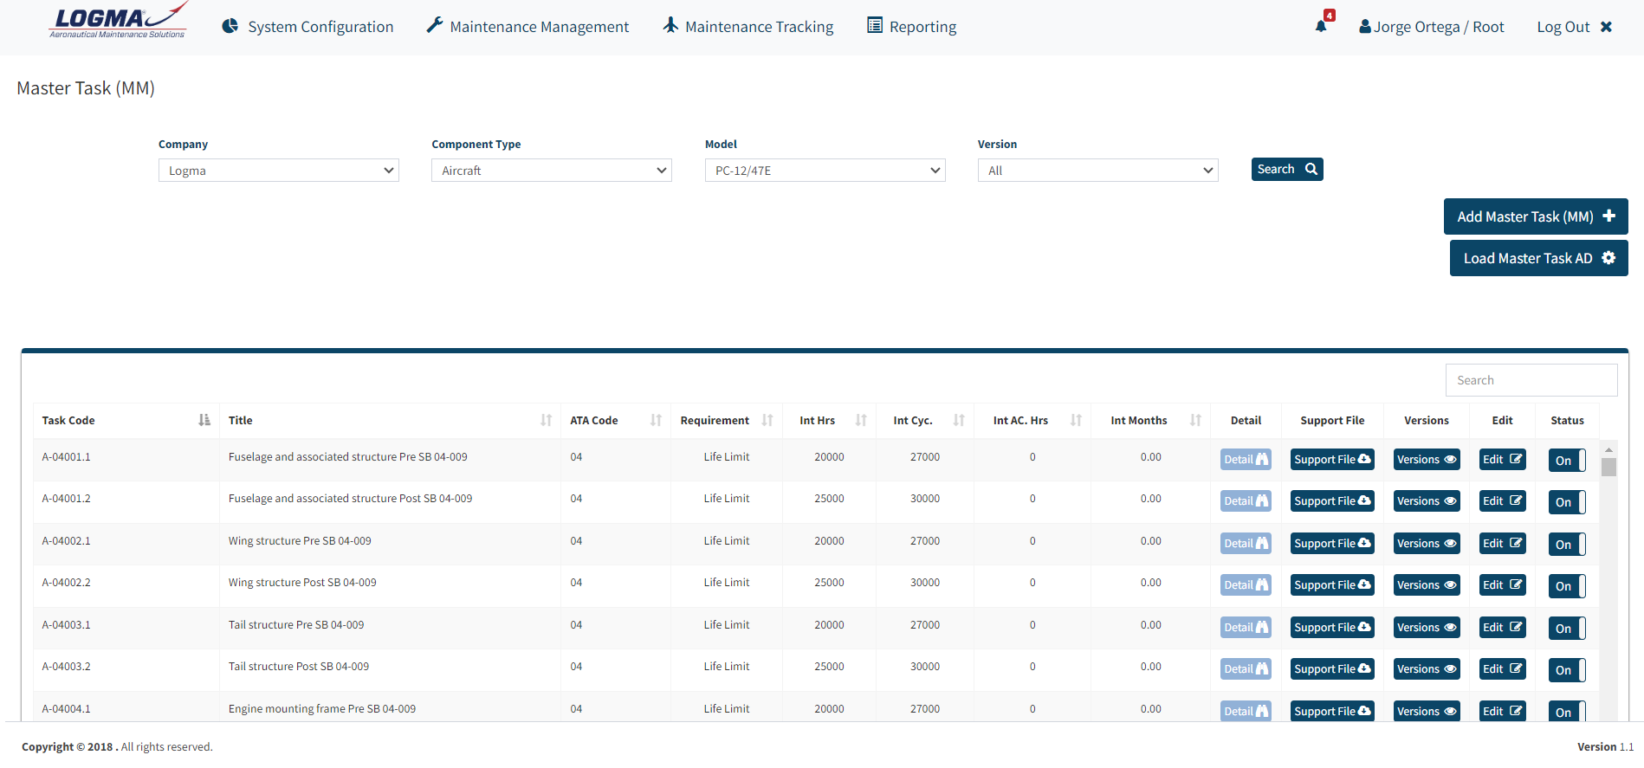Open Detail for task A-04003.2
This screenshot has width=1644, height=768.
tap(1246, 669)
